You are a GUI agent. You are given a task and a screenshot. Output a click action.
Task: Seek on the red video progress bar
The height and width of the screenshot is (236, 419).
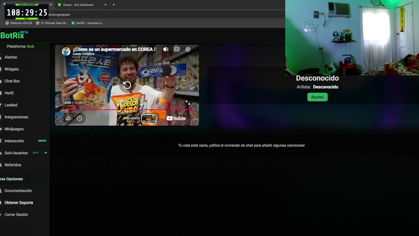[127, 109]
